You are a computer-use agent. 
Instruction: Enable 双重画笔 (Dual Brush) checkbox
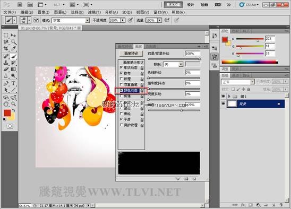(121, 84)
